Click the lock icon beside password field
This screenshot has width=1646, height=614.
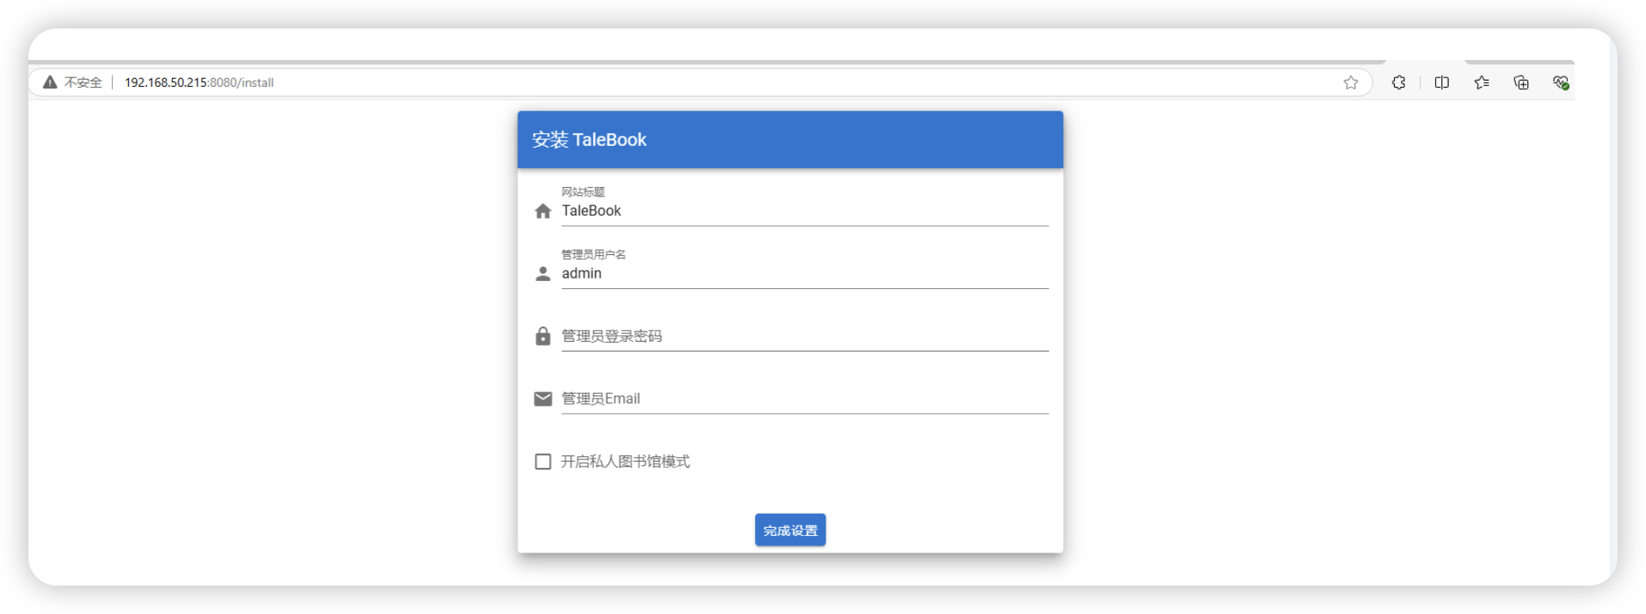(x=543, y=336)
